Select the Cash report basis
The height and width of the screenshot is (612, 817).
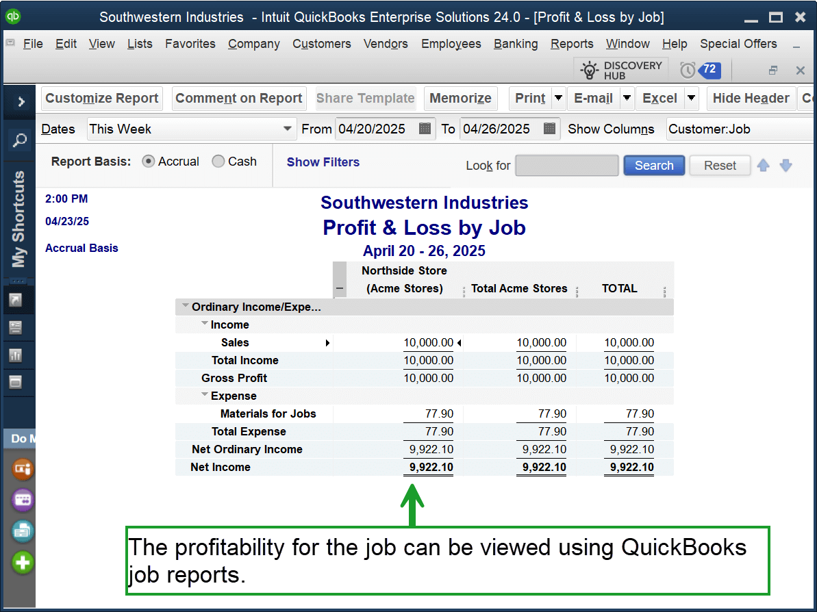[218, 162]
